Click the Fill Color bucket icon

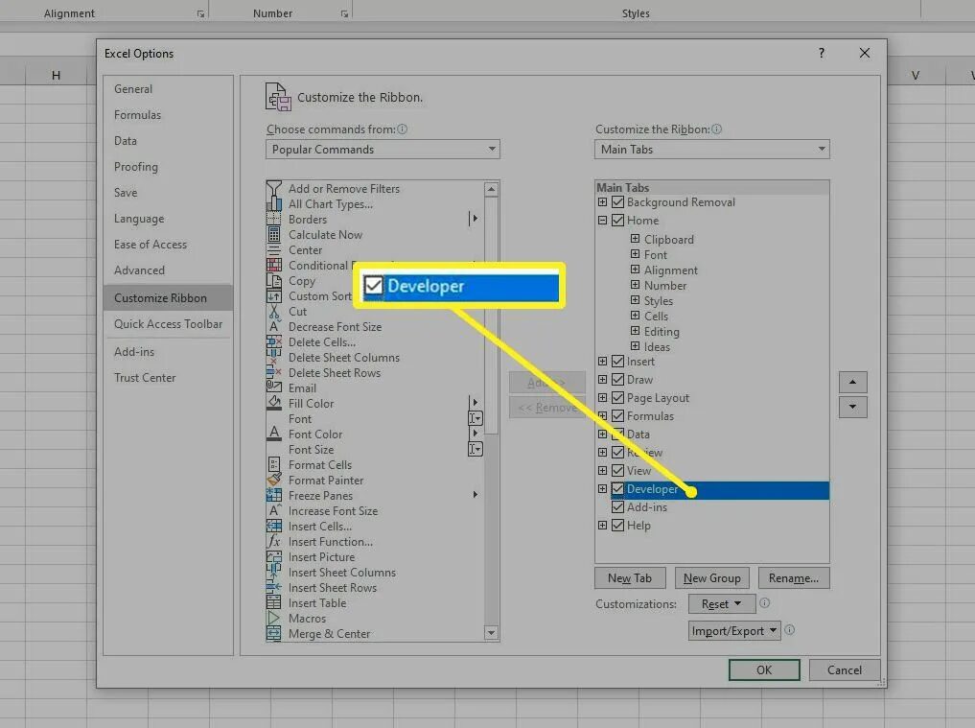273,403
